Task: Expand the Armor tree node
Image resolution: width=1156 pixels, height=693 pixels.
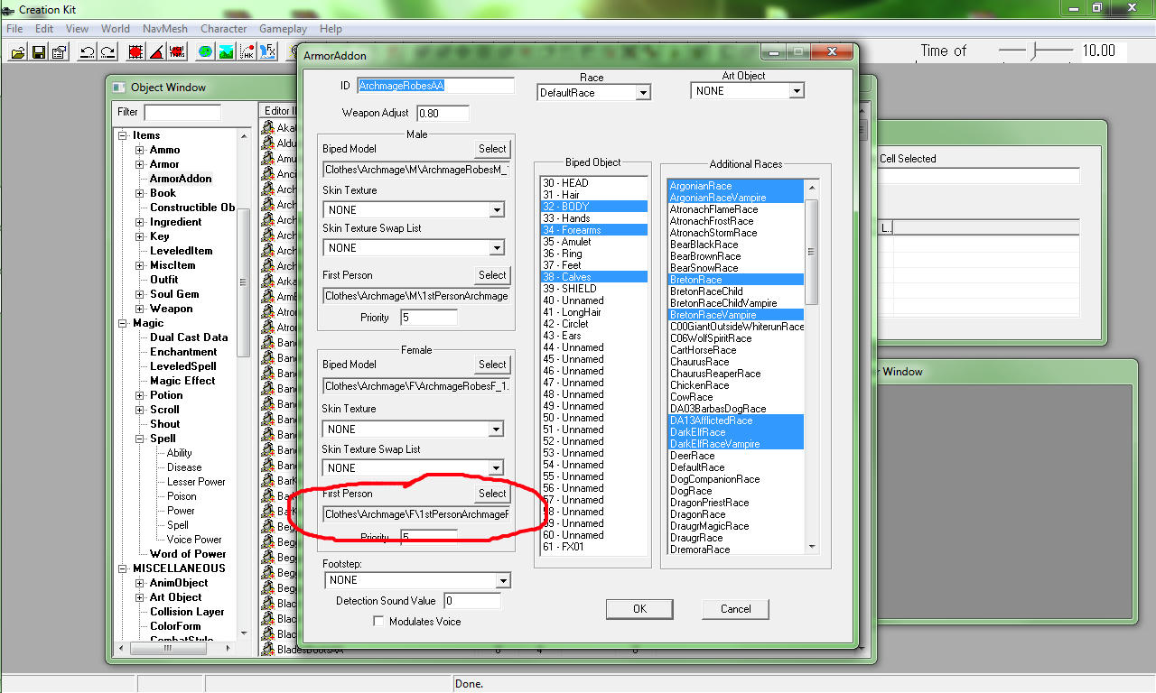Action: (140, 164)
